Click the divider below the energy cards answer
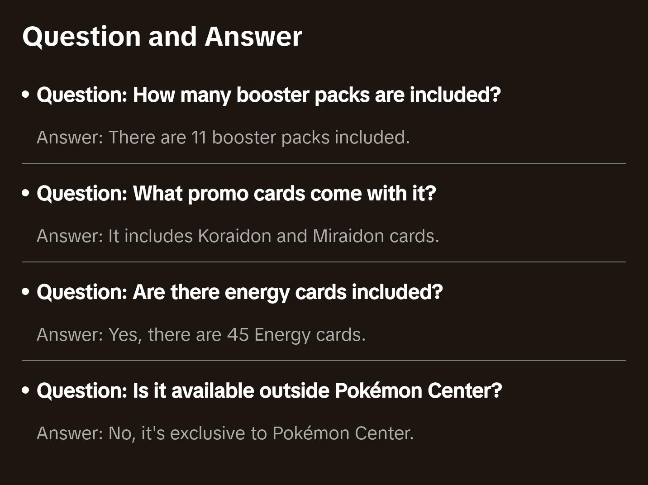648x485 pixels. [324, 361]
